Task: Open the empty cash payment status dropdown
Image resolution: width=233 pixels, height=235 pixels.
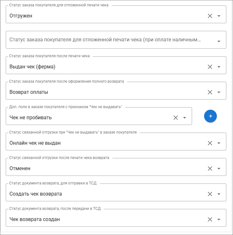Action: coord(219,41)
